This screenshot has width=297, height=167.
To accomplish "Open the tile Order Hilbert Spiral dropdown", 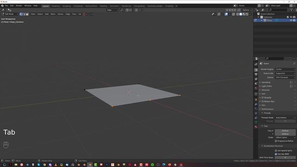I will [x=285, y=137].
